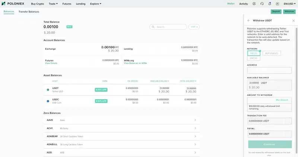Click the Max Amount link

(x=282, y=100)
